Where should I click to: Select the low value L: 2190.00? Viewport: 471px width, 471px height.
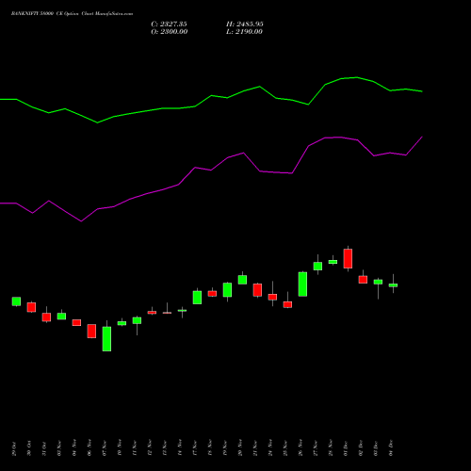click(x=244, y=32)
